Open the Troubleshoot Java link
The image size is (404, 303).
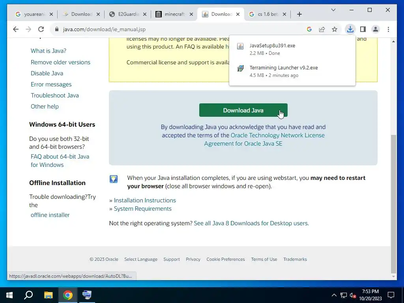point(54,95)
